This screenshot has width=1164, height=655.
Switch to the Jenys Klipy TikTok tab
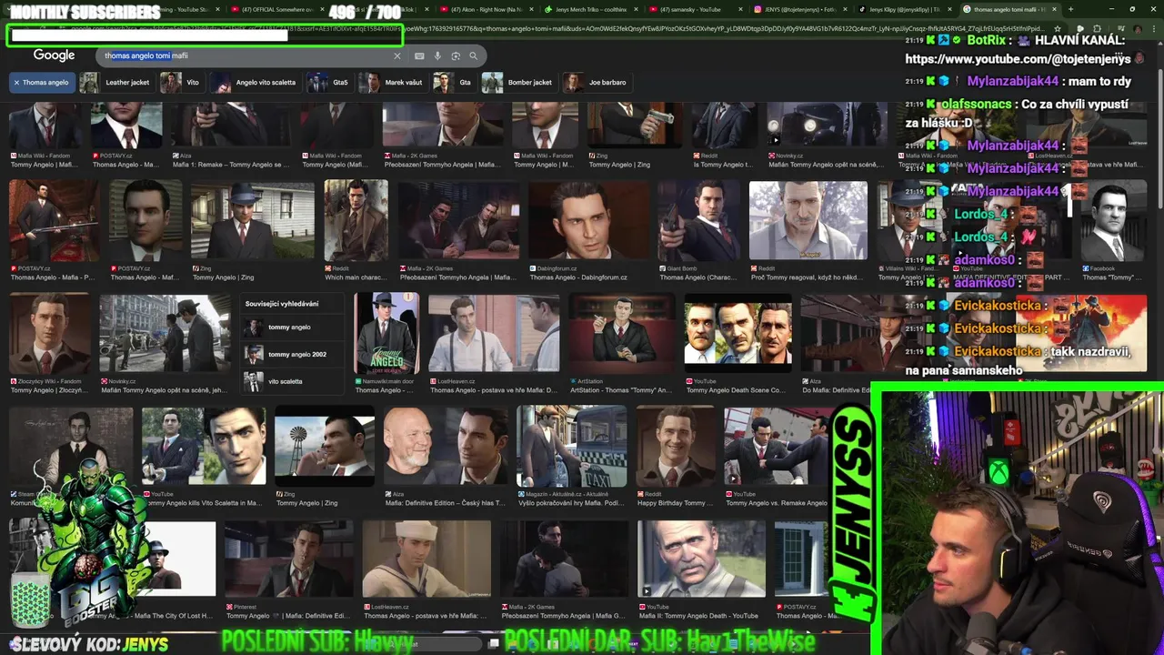pyautogui.click(x=906, y=9)
